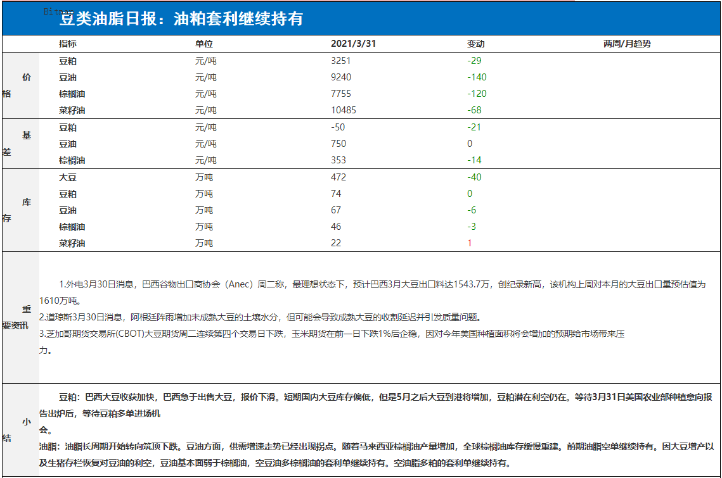The height and width of the screenshot is (478, 722).
Task: Select the 67 inventory value
Action: [x=336, y=211]
